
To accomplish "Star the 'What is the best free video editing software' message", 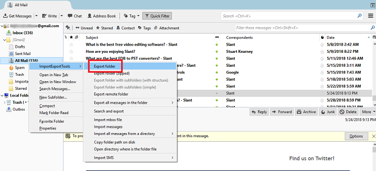I will coord(71,44).
